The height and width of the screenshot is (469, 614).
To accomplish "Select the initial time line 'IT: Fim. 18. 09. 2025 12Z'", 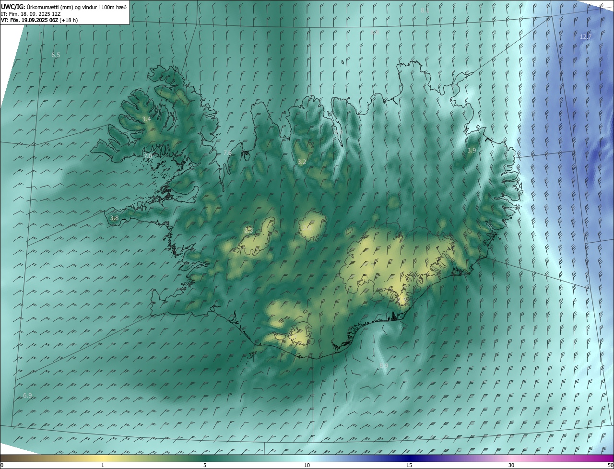I will [x=31, y=13].
